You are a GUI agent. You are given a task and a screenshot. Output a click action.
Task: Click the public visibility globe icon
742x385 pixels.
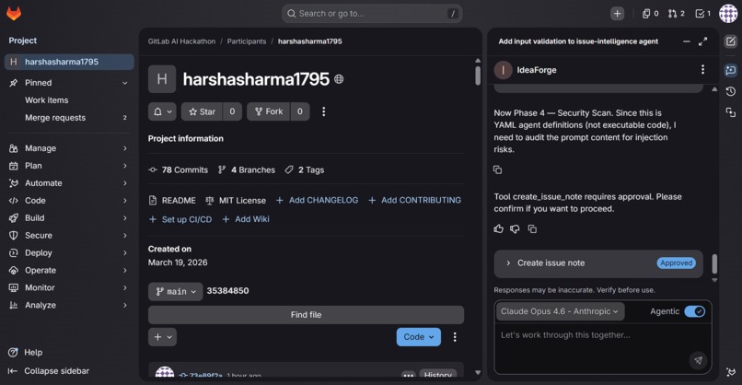coord(339,79)
